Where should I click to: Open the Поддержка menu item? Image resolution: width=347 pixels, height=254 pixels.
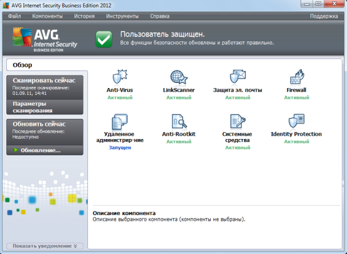tap(324, 16)
